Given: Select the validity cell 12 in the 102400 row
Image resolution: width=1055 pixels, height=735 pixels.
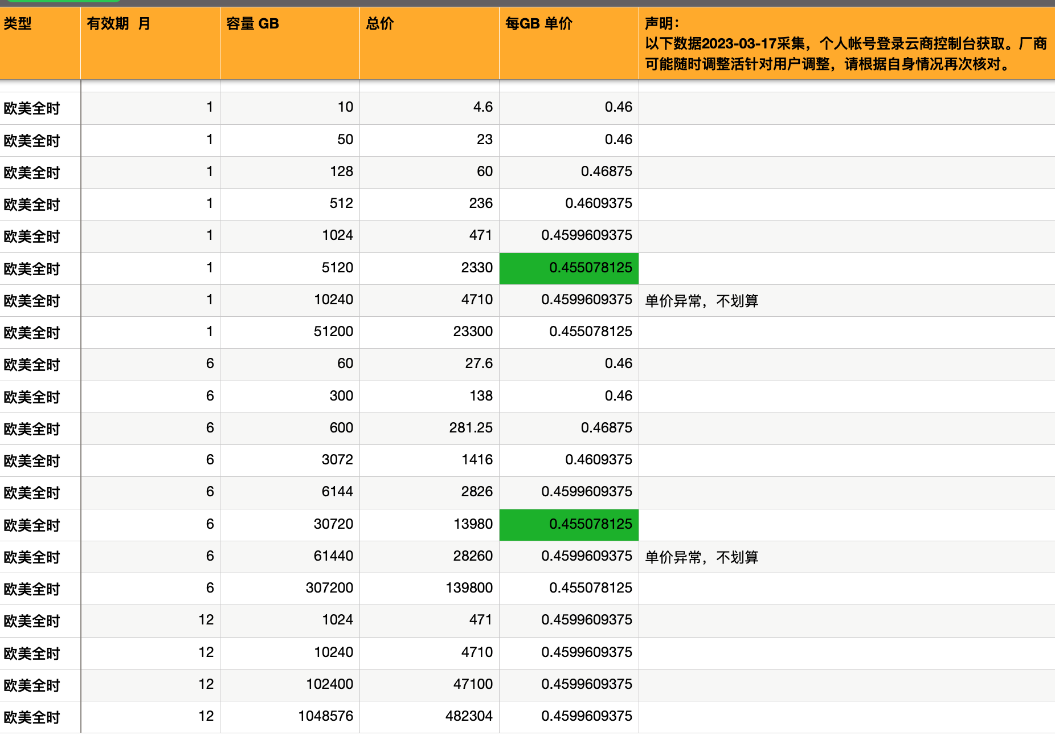Looking at the screenshot, I should (150, 685).
